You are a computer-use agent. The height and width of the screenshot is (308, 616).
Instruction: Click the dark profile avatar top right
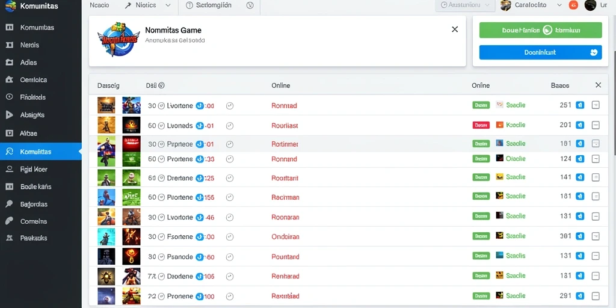pos(591,5)
